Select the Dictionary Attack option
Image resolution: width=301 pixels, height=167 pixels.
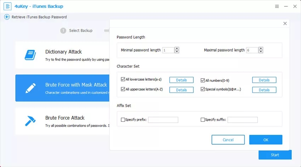click(x=63, y=55)
